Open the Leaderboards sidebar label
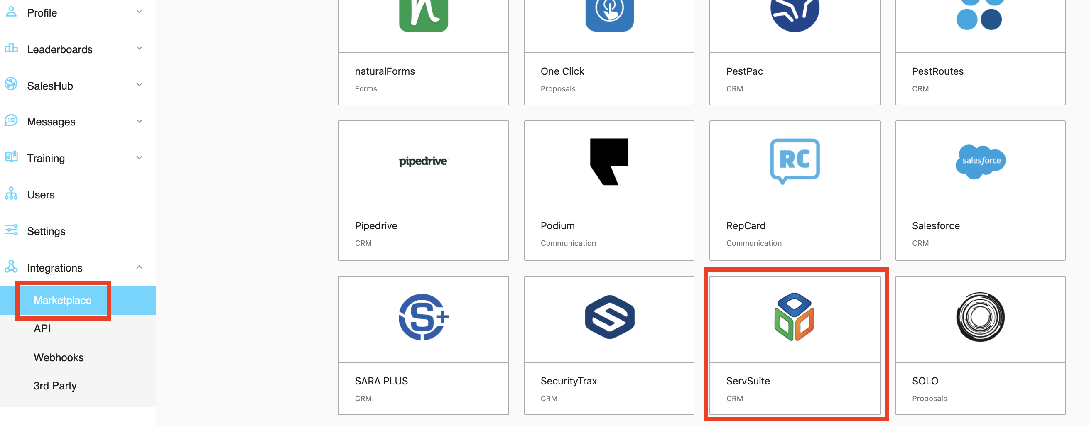This screenshot has height=426, width=1089. 60,49
